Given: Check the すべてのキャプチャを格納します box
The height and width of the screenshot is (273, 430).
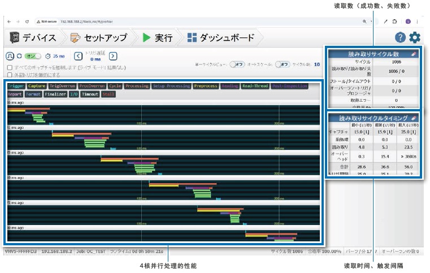Looking at the screenshot, I should 10,67.
